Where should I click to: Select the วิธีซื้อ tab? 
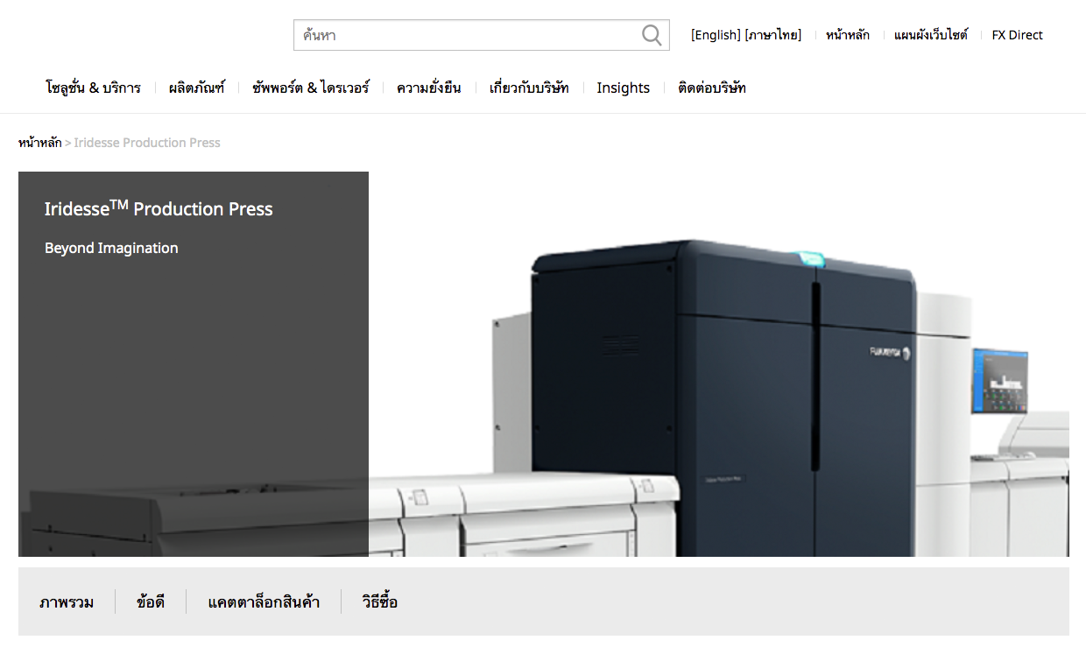click(379, 602)
